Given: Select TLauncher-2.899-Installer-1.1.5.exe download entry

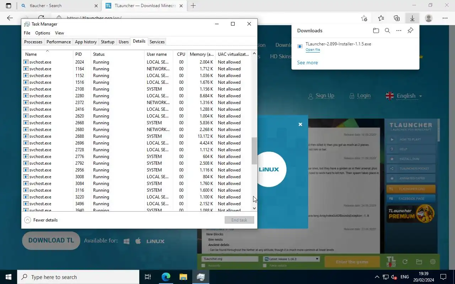Looking at the screenshot, I should [x=355, y=47].
